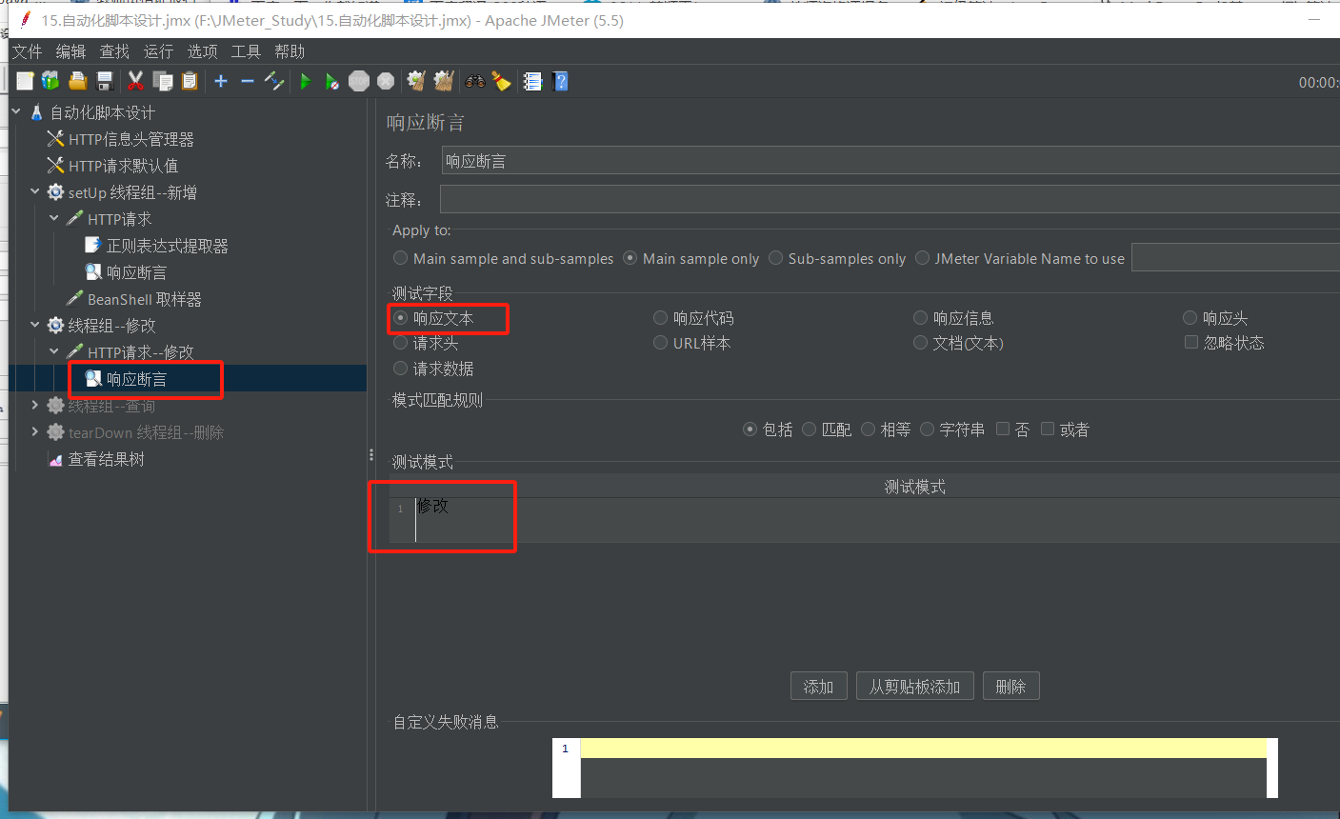The height and width of the screenshot is (819, 1340).
Task: Collapse the 自动化脚本设计 root node
Action: pyautogui.click(x=16, y=112)
